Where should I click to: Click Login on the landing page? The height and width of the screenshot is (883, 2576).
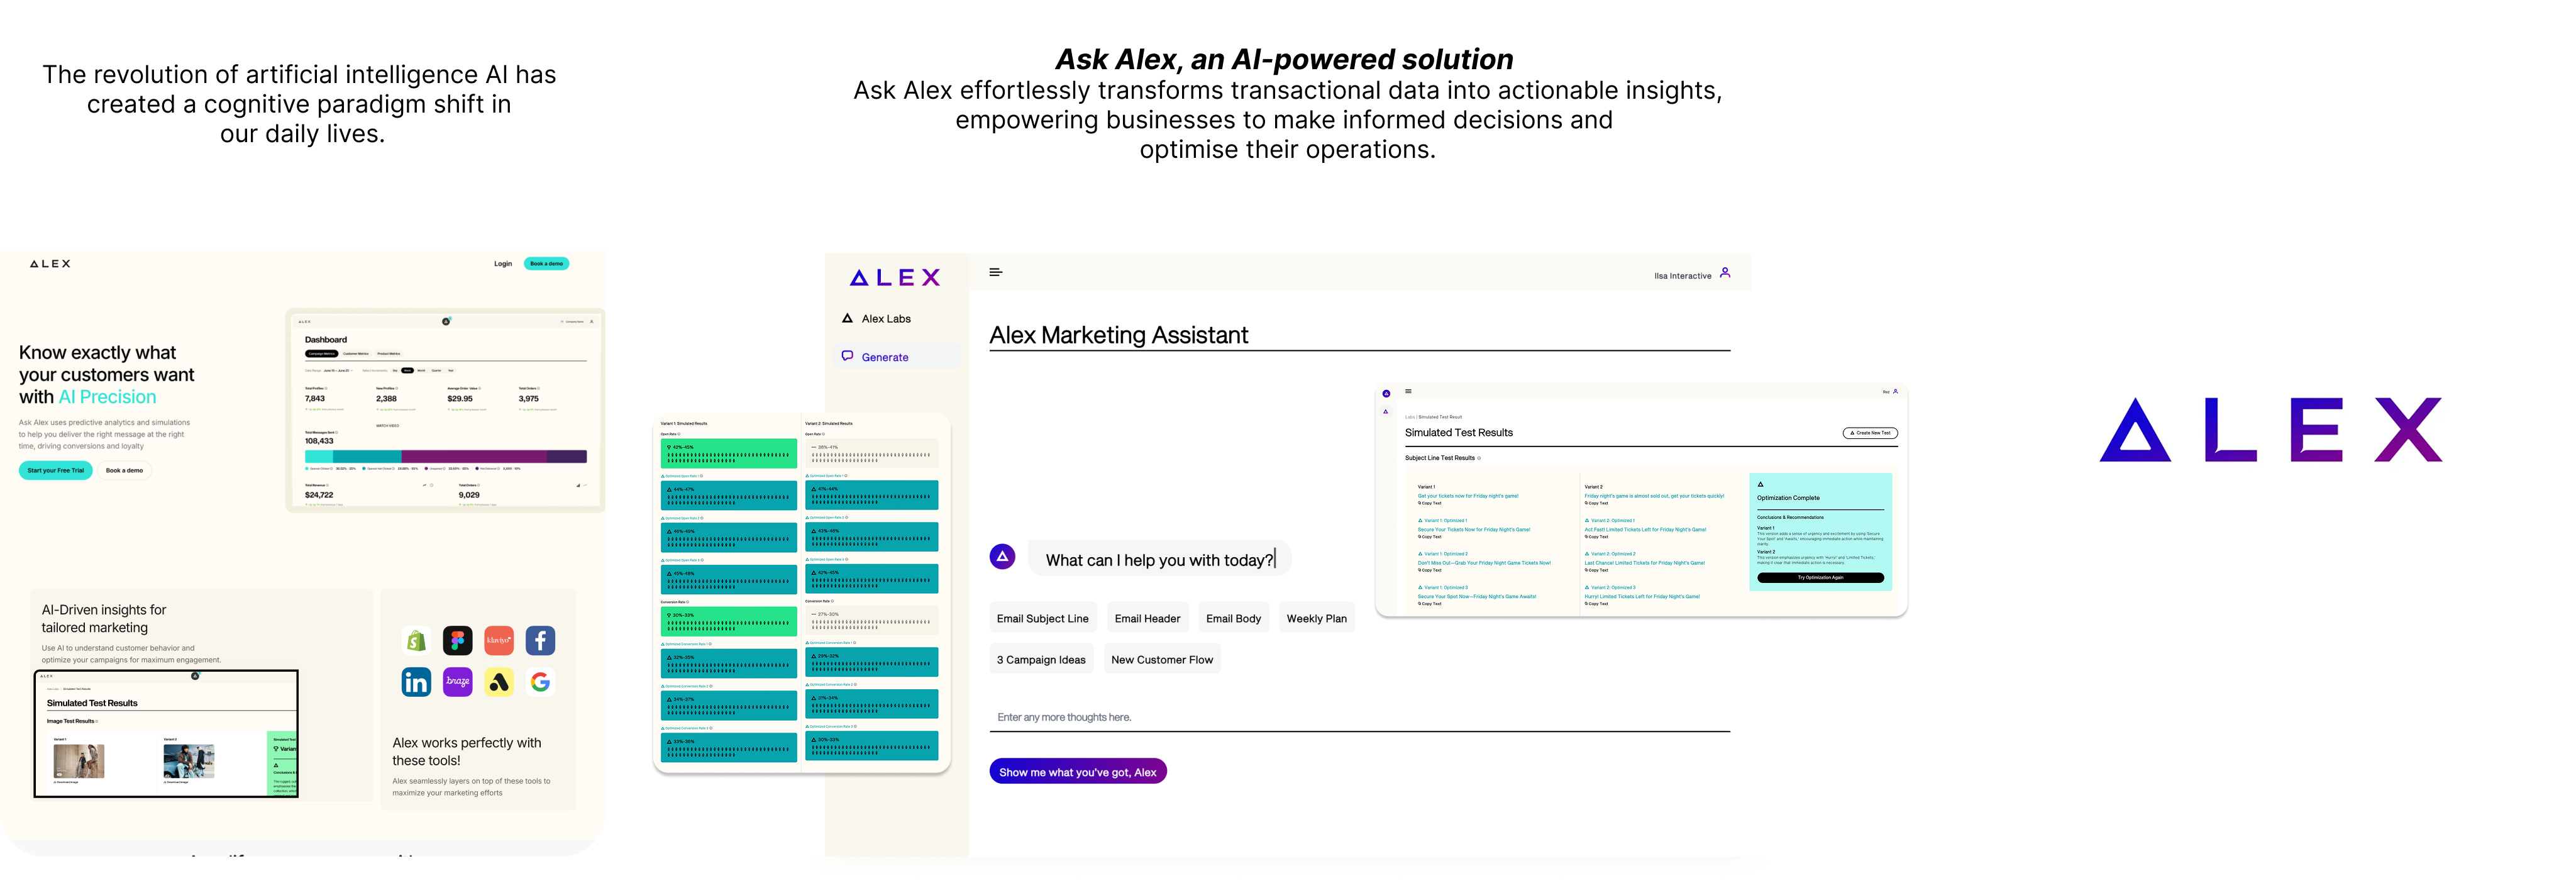pyautogui.click(x=503, y=264)
